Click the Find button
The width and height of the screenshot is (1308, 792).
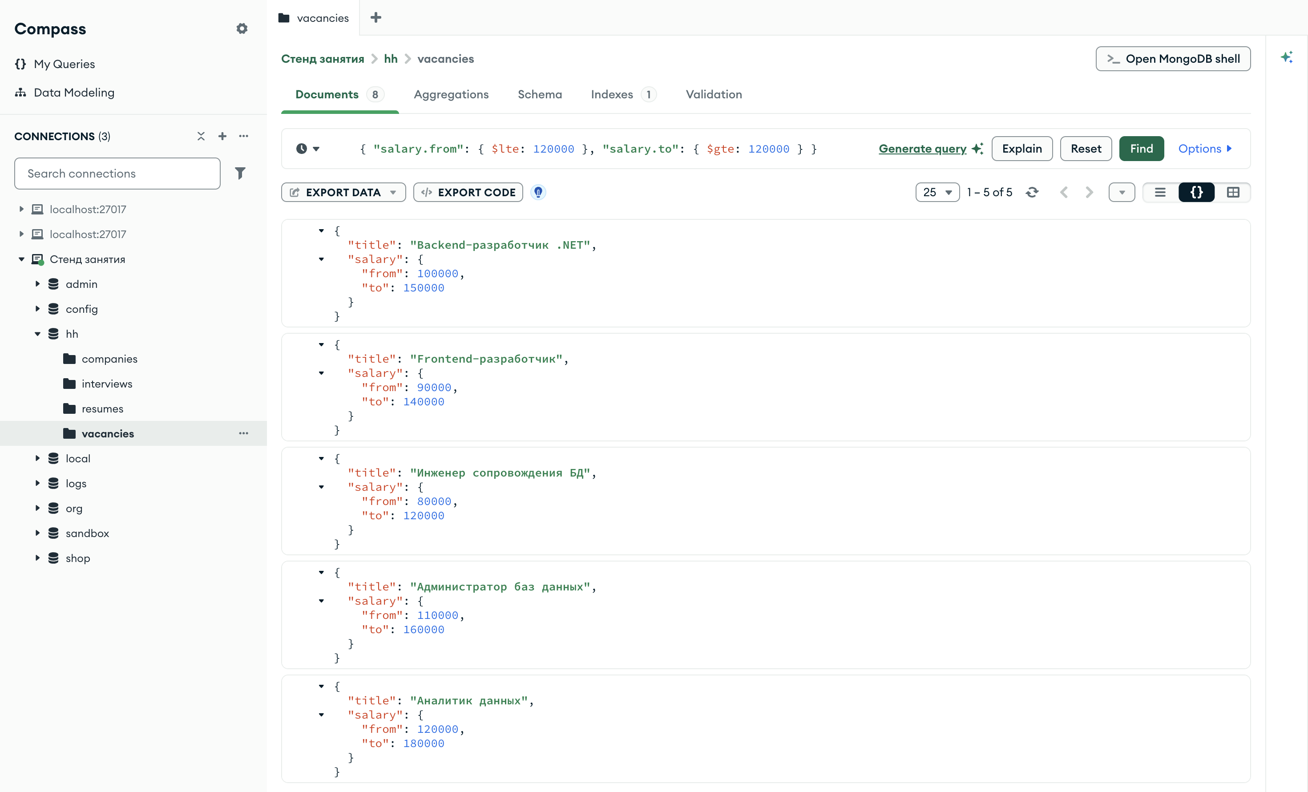point(1141,149)
